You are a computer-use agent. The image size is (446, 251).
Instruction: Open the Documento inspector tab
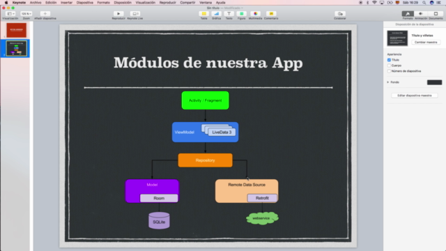pos(436,14)
